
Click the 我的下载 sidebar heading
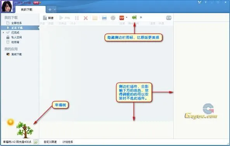(11, 17)
